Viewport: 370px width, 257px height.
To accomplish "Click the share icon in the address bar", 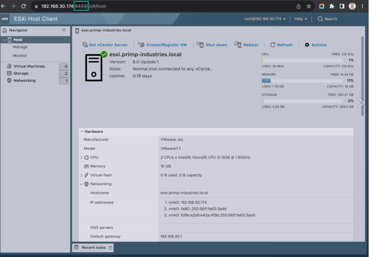I will pos(298,6).
